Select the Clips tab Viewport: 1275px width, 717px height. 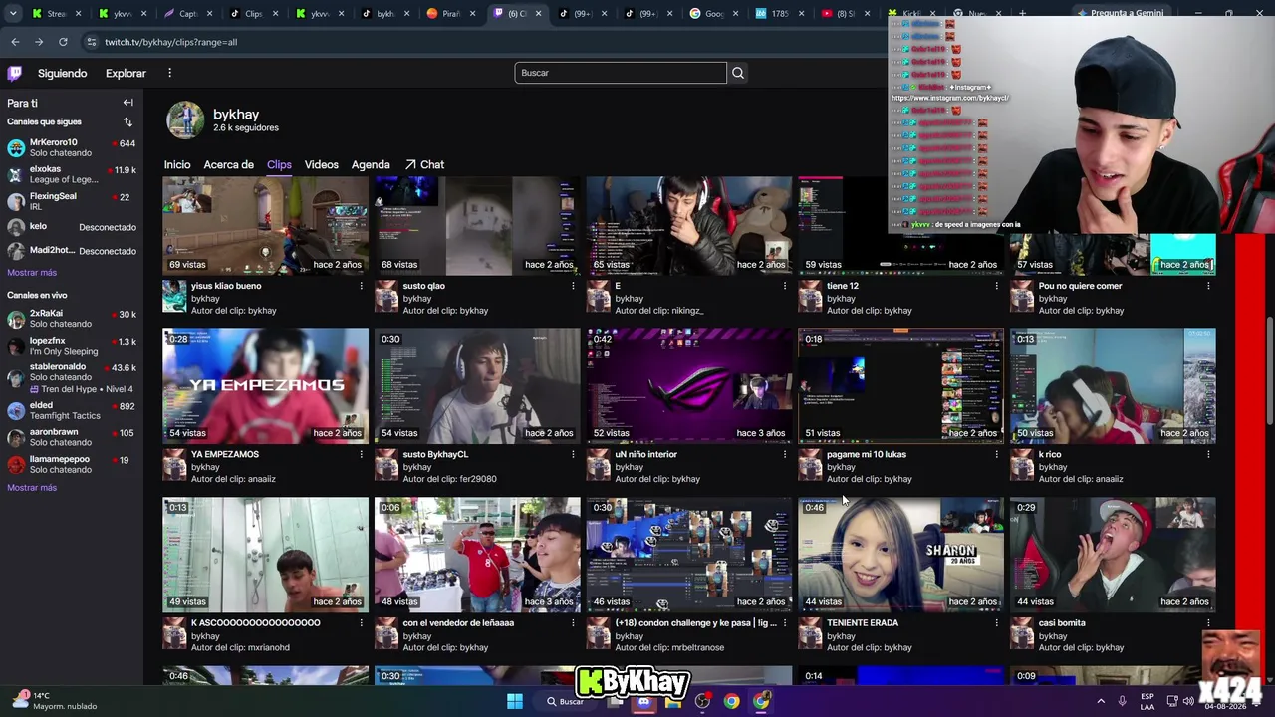(x=279, y=165)
